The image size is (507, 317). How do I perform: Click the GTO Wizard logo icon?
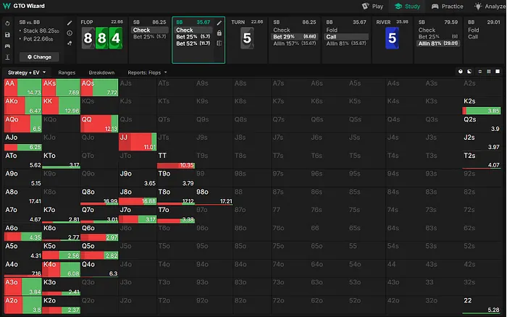point(7,6)
